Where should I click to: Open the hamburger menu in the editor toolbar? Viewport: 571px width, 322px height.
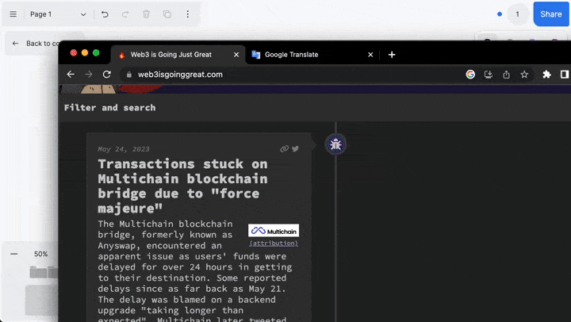click(x=13, y=14)
